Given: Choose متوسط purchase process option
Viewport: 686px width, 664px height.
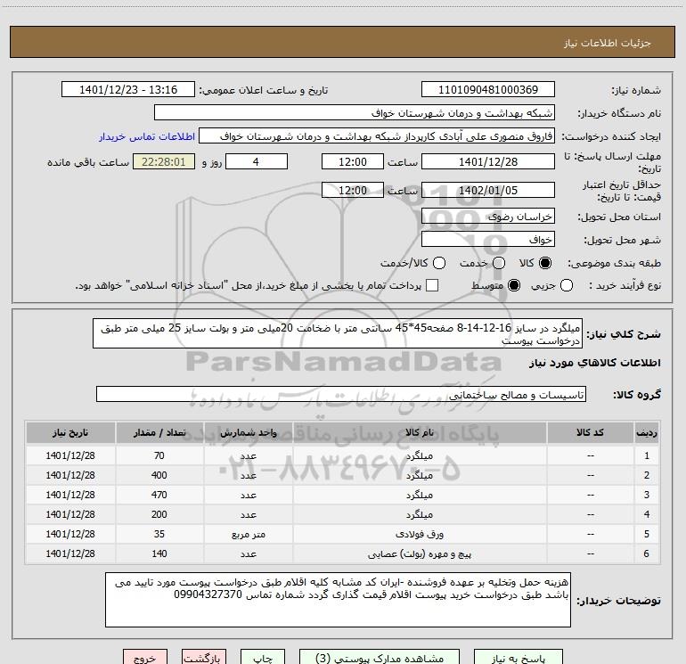Looking at the screenshot, I should tap(514, 285).
